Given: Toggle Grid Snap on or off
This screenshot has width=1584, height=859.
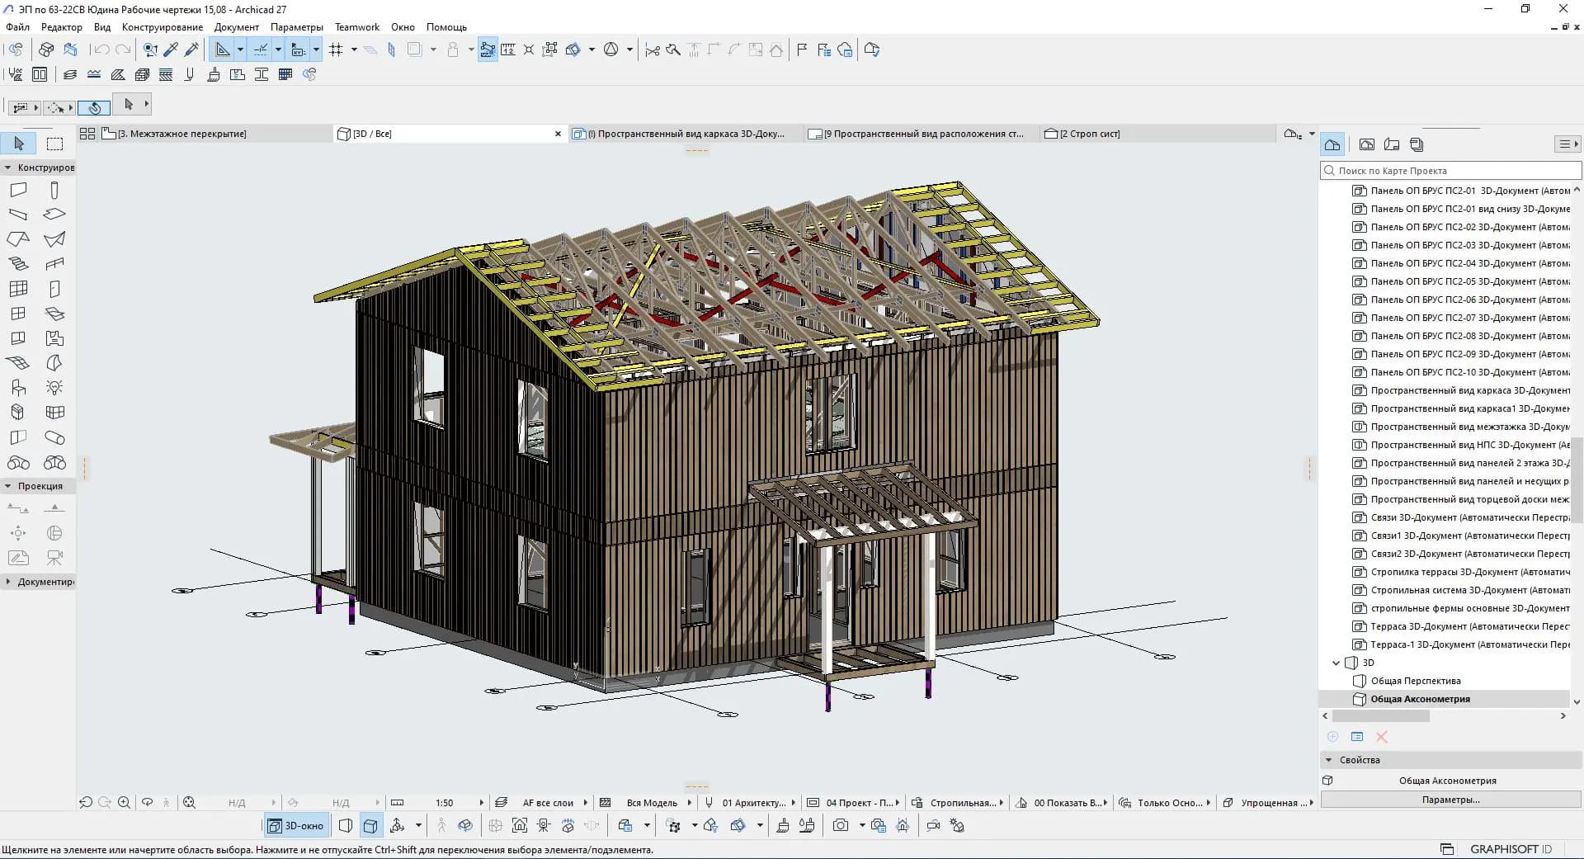Looking at the screenshot, I should (336, 50).
